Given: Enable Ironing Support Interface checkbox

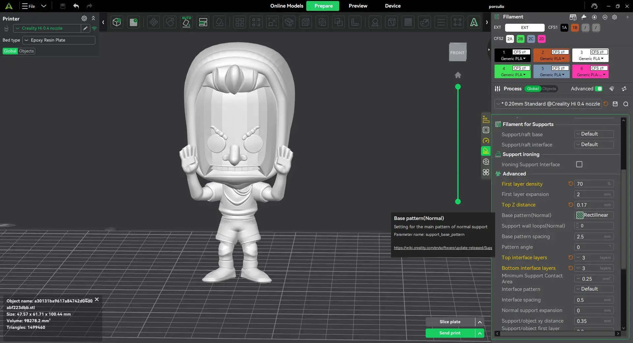Looking at the screenshot, I should [x=579, y=164].
